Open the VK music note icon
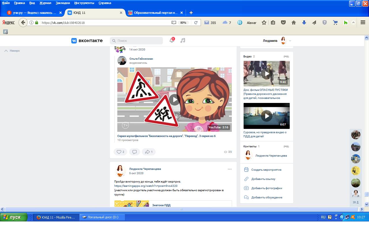Screen dimensions: 369x250 [183, 40]
